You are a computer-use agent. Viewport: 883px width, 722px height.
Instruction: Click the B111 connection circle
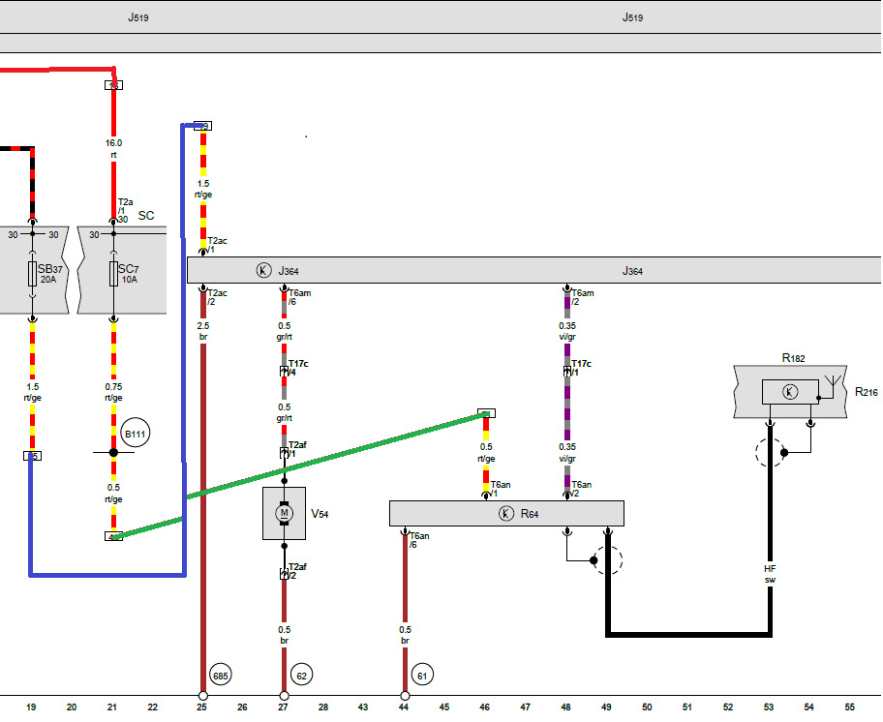tap(136, 434)
